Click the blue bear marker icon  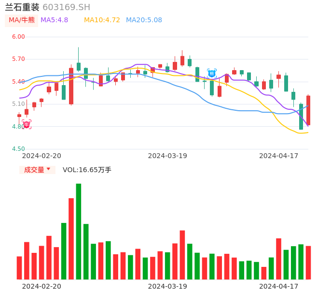click(212, 73)
